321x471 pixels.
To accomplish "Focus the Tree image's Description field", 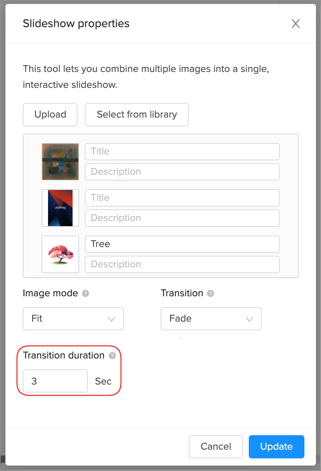I will [182, 264].
